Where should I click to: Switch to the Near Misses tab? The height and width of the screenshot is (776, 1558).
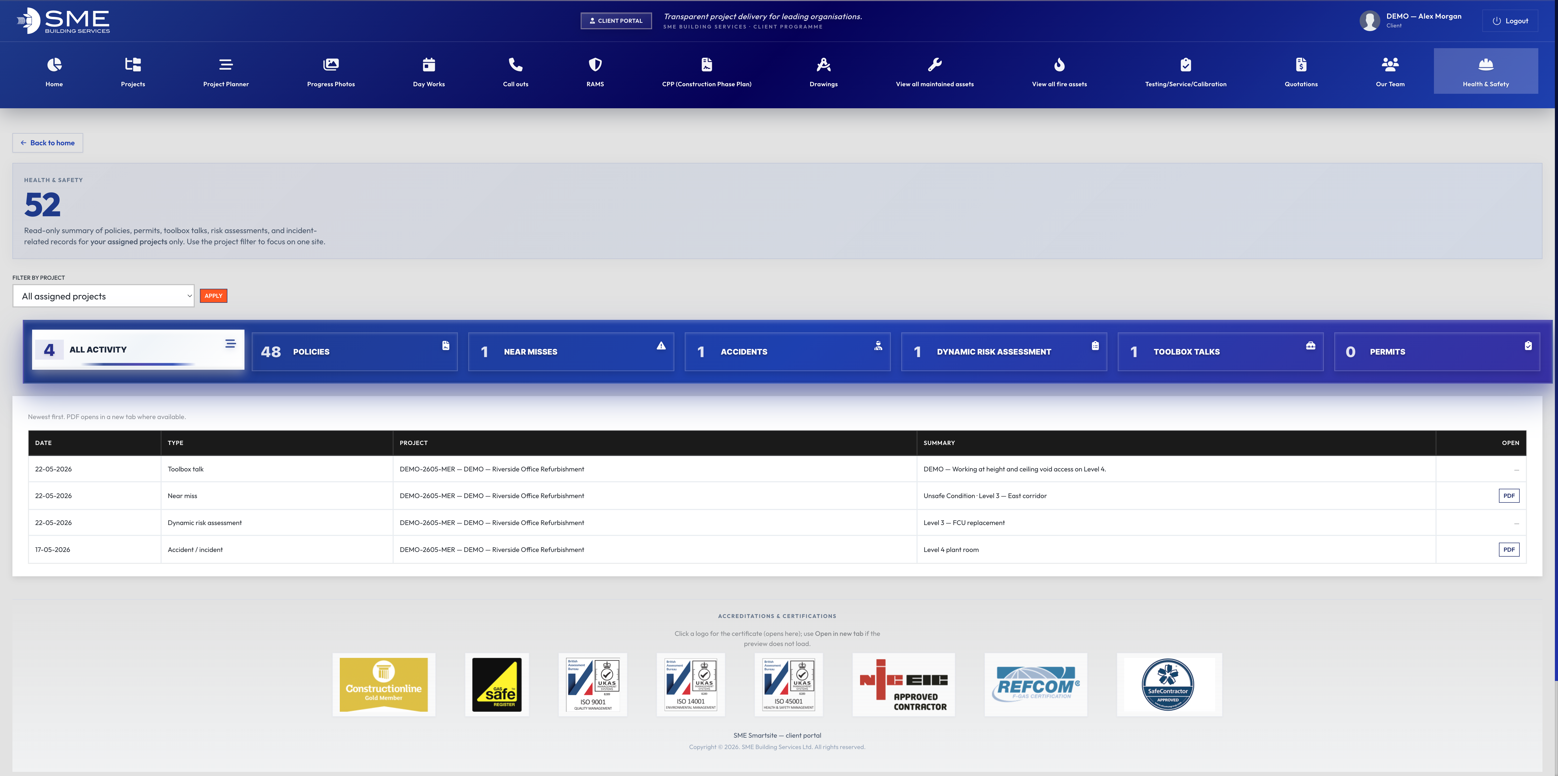tap(571, 351)
